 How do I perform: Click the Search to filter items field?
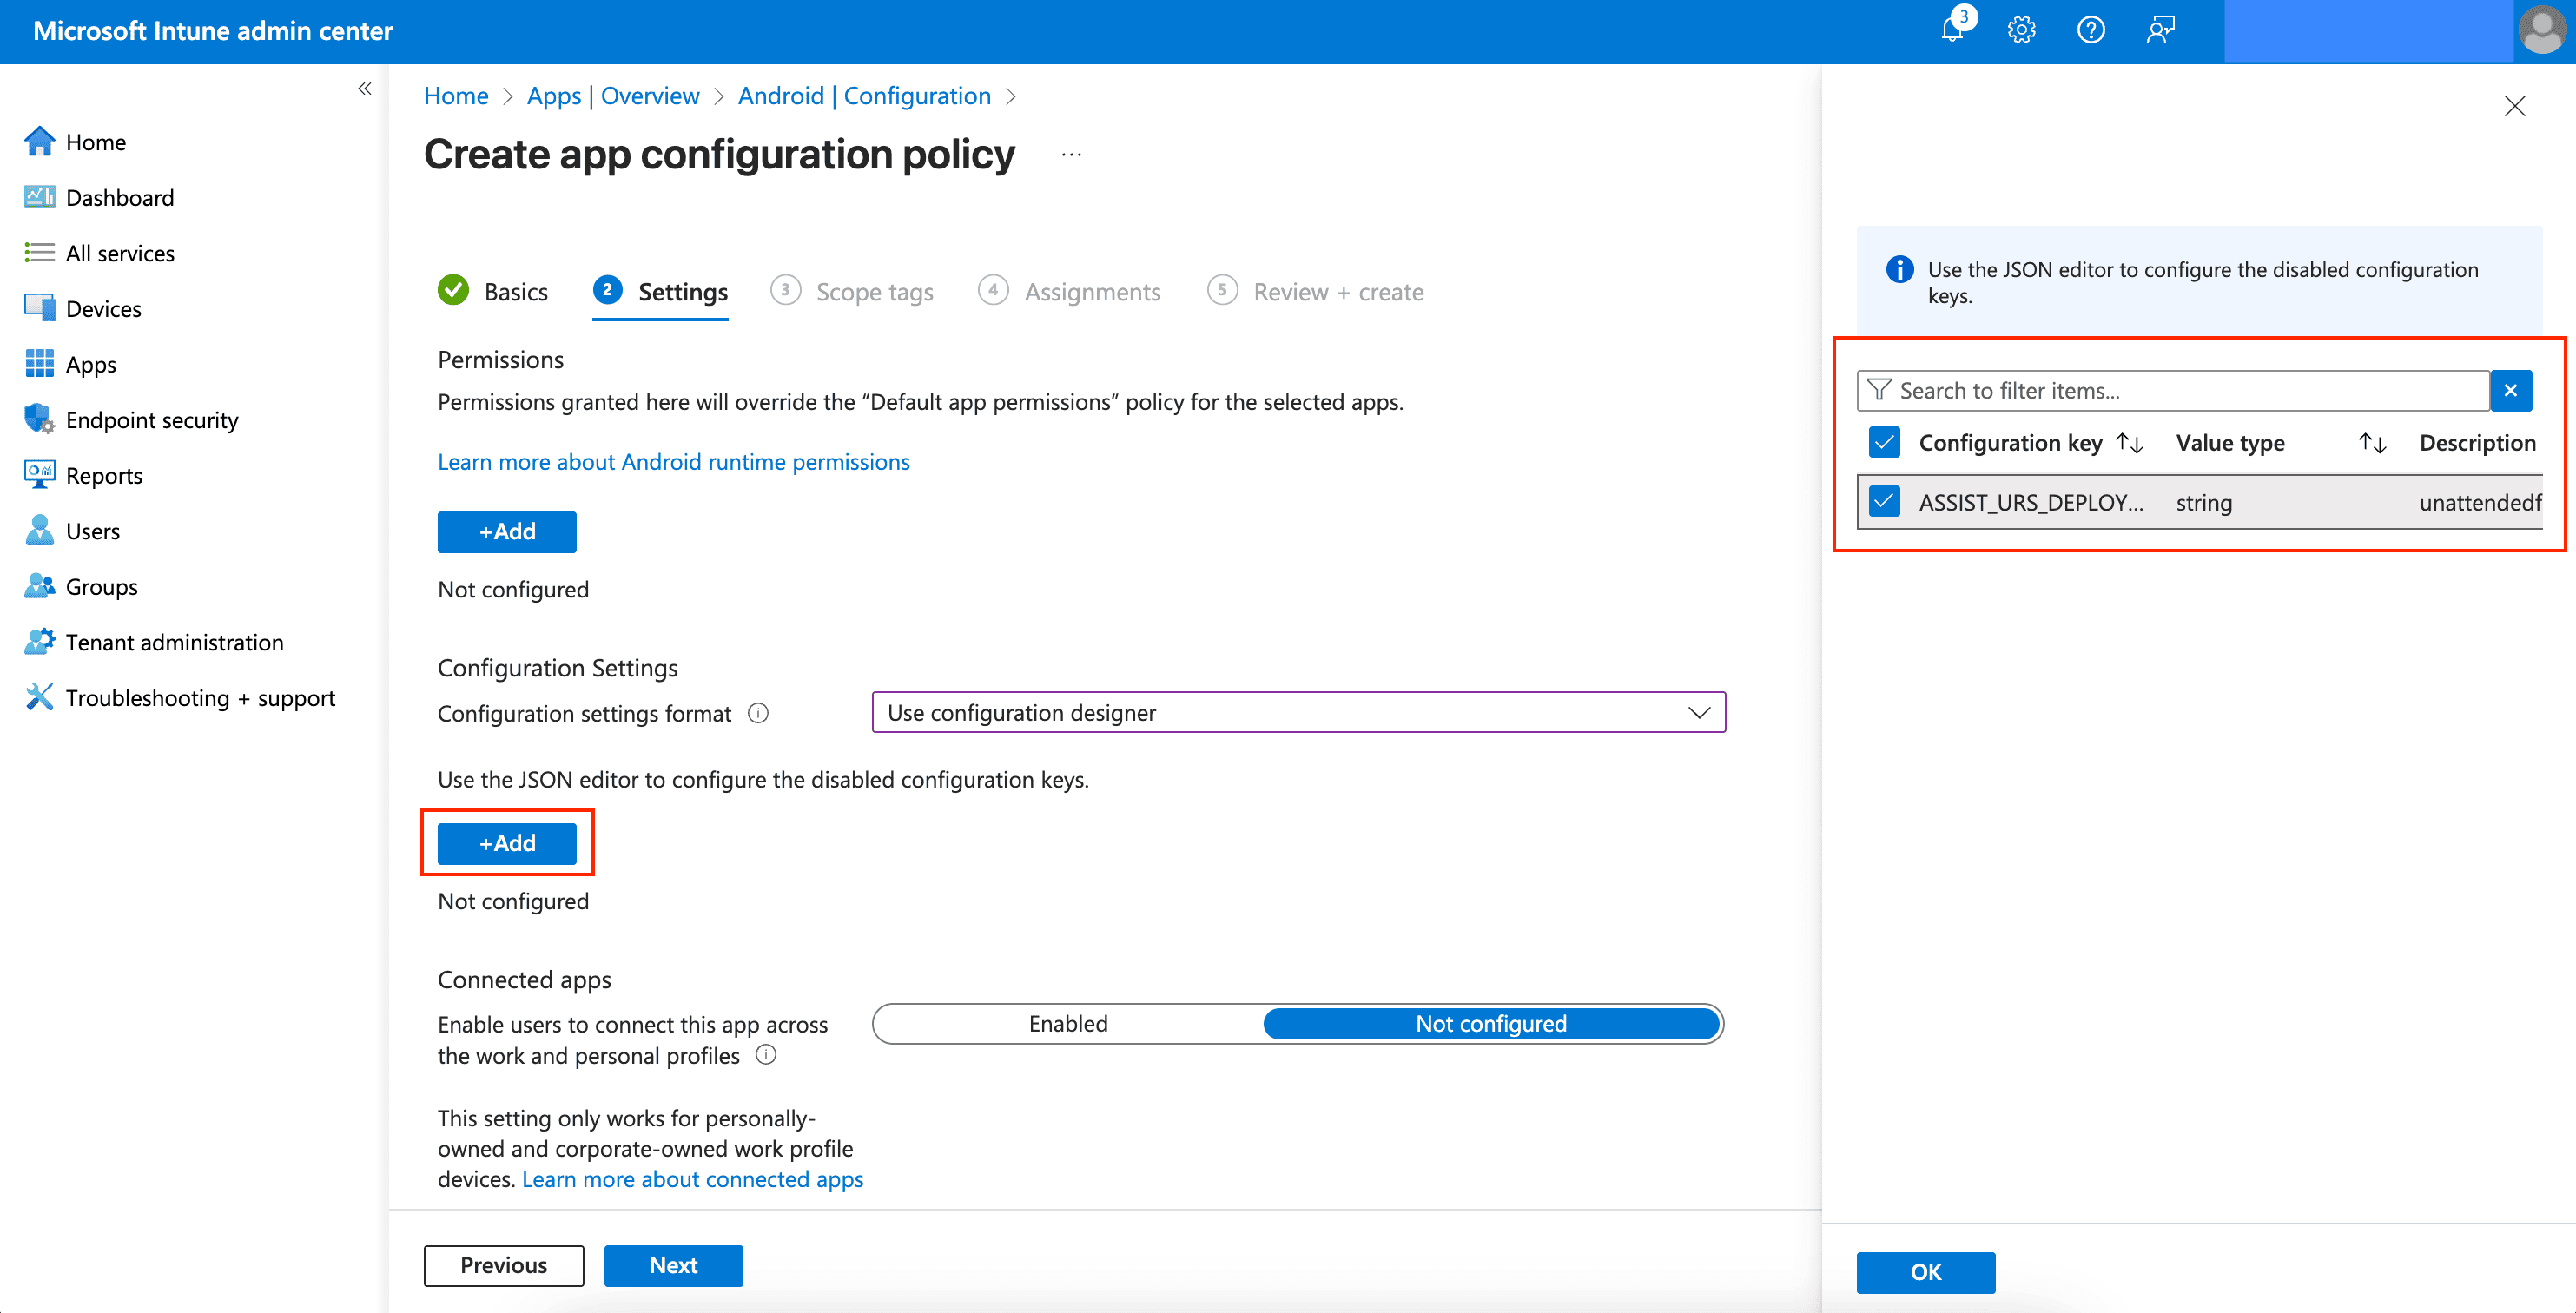[x=2174, y=391]
